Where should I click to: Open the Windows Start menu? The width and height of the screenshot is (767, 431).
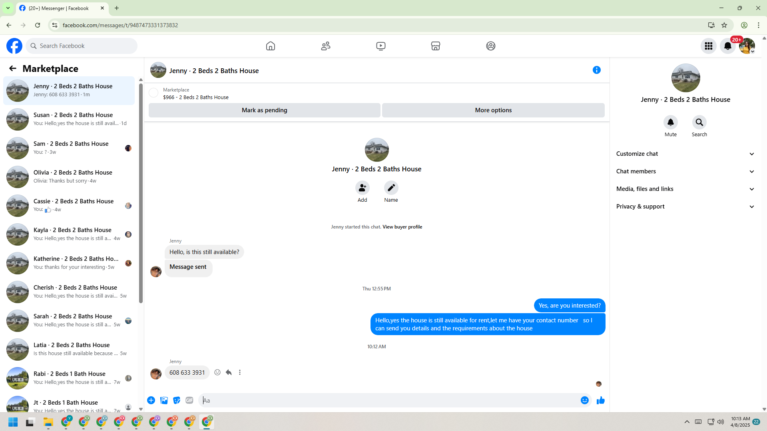click(13, 422)
